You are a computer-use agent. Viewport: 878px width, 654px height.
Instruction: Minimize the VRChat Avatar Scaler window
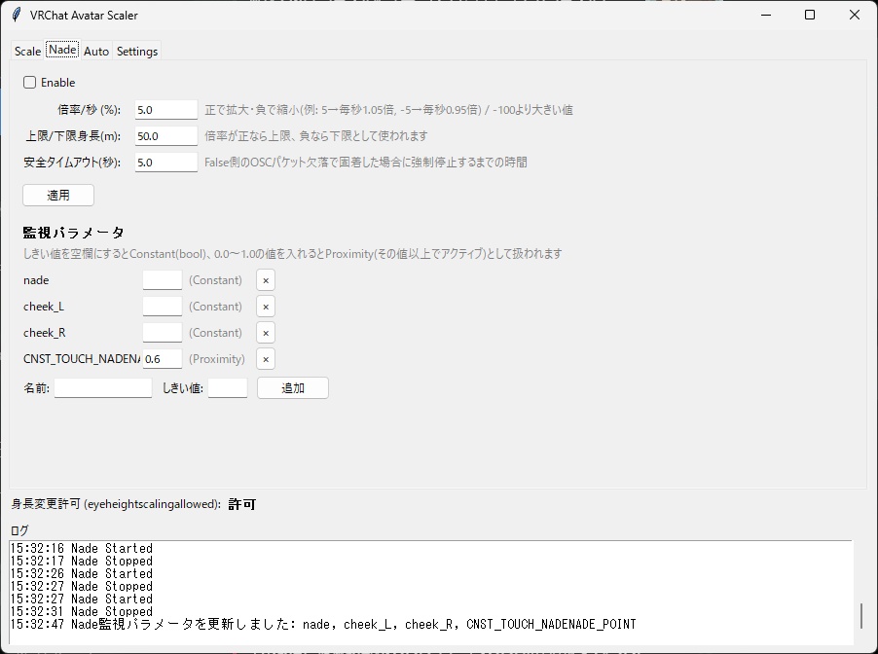click(766, 15)
